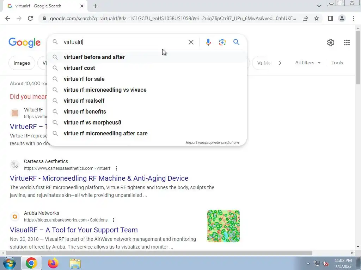
Task: Open Google quick settings gear
Action: pyautogui.click(x=331, y=43)
